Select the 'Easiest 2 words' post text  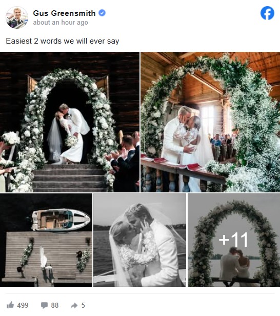tap(63, 41)
